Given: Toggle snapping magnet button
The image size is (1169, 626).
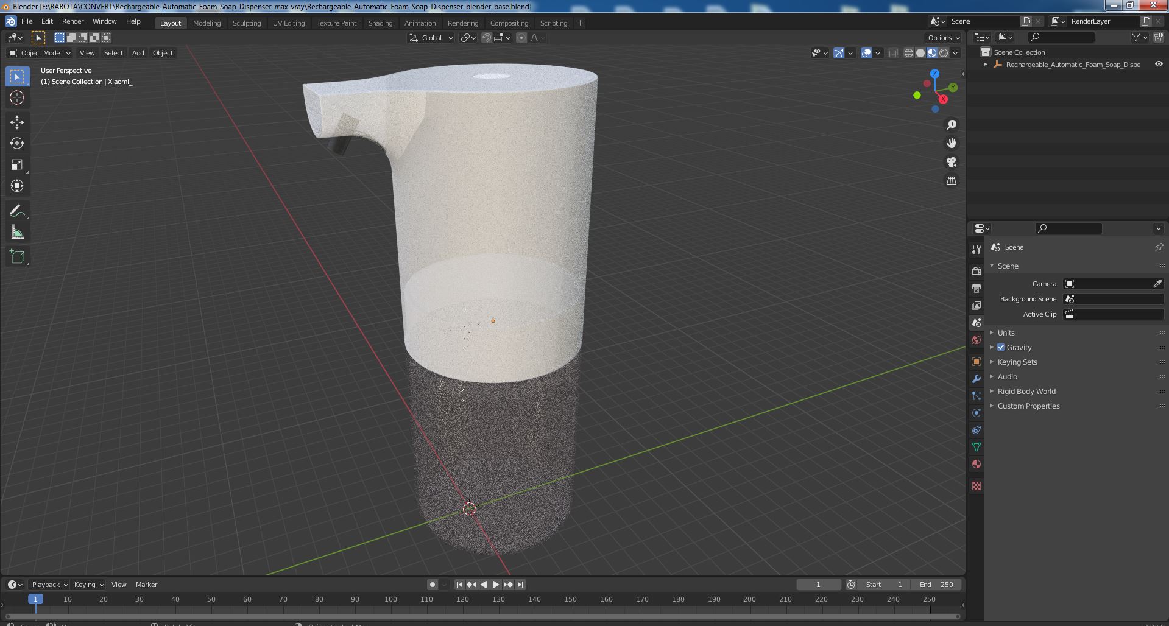Looking at the screenshot, I should click(487, 38).
